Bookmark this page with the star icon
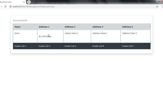The height and width of the screenshot is (92, 163). tap(157, 7)
